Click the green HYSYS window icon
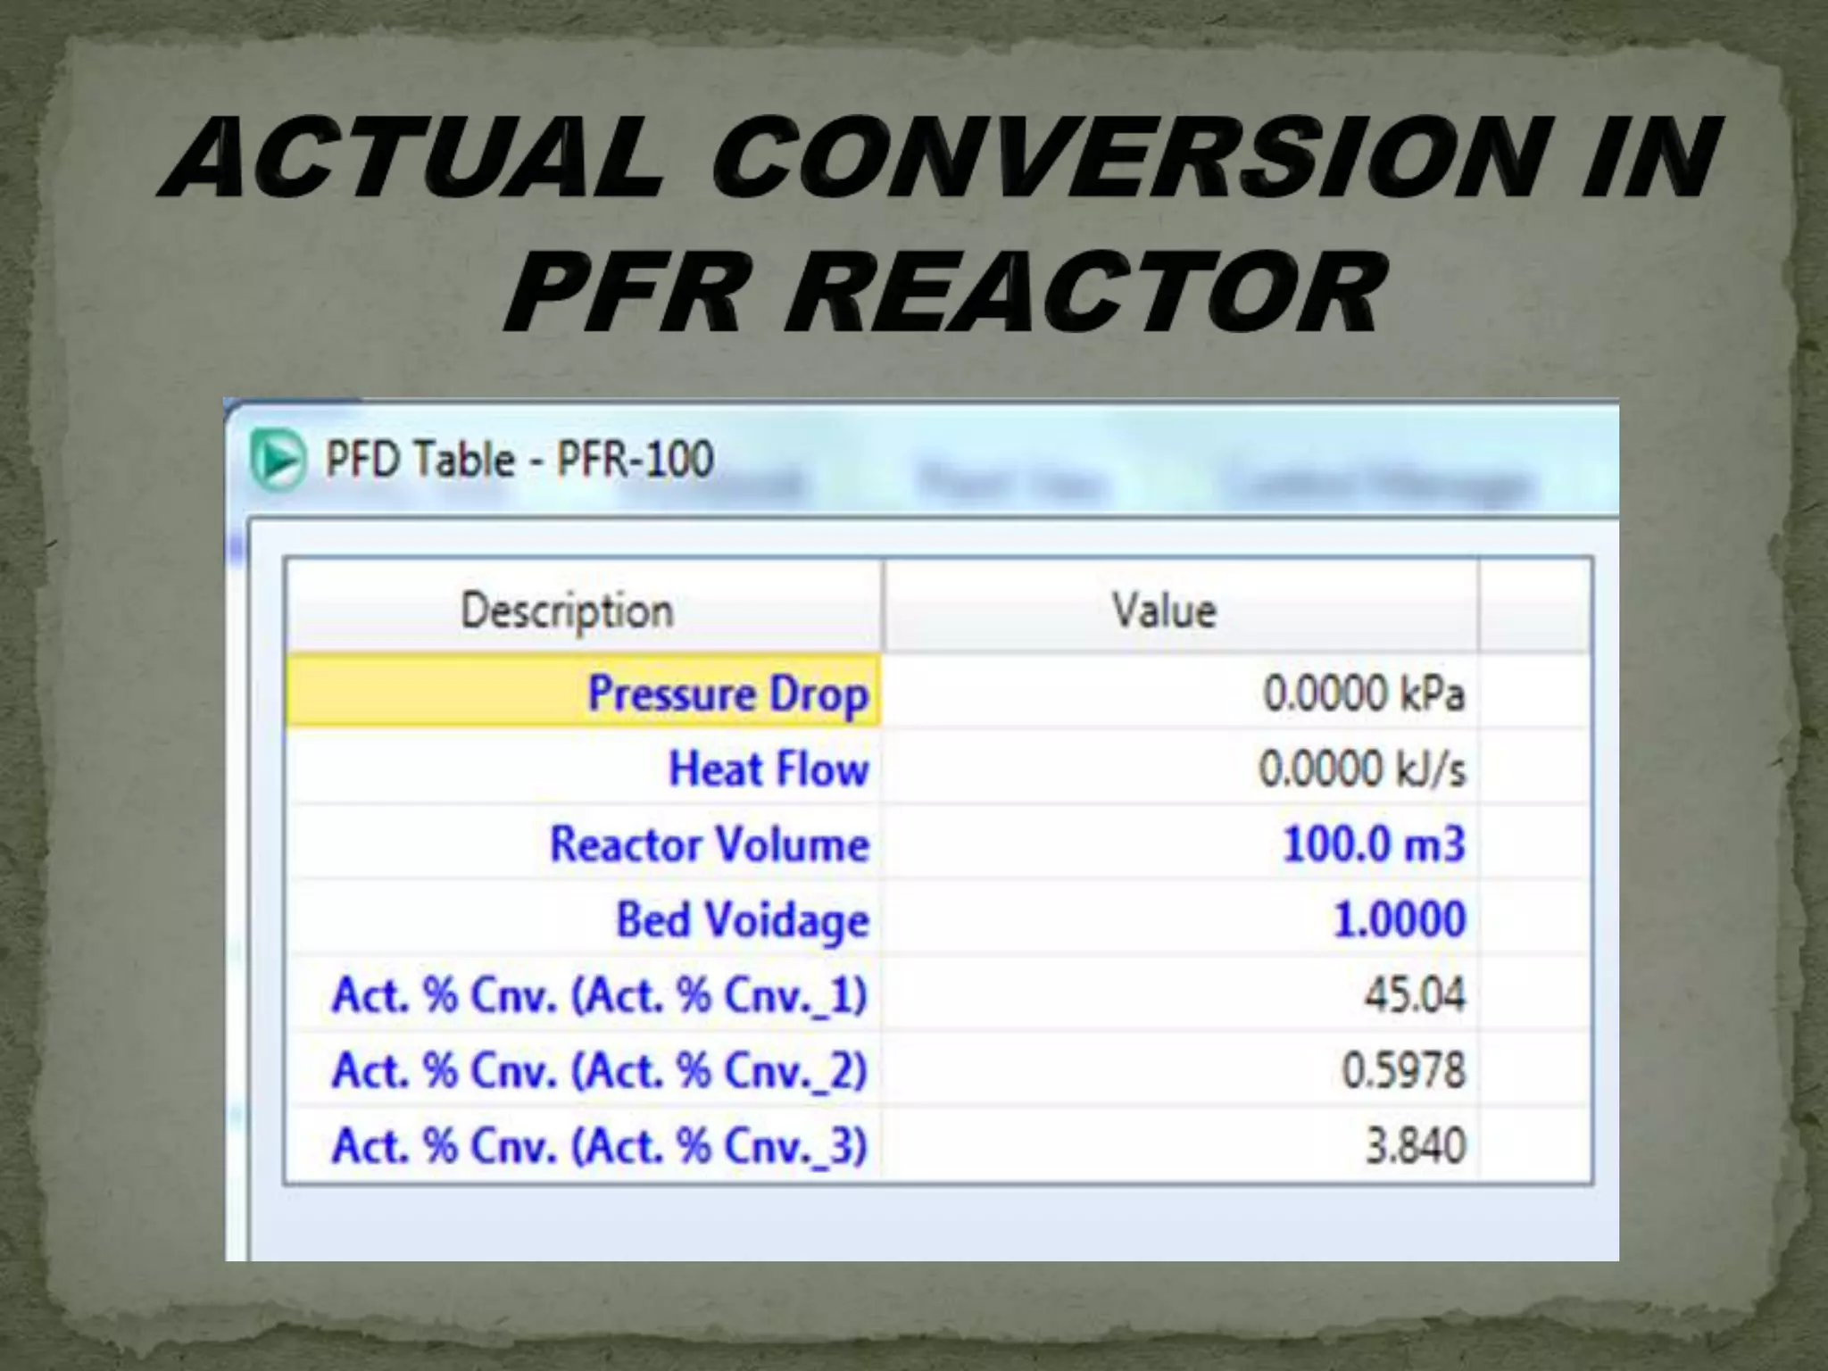 (278, 461)
